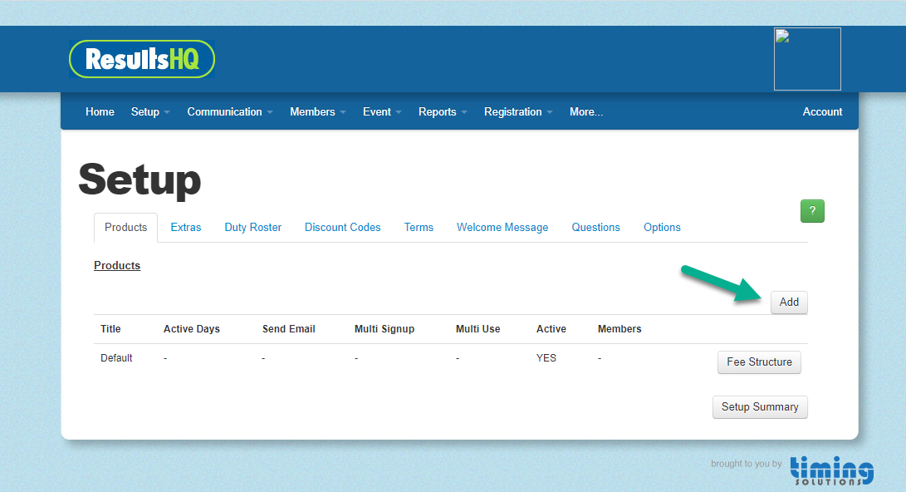906x492 pixels.
Task: Open the Terms tab
Action: (419, 227)
